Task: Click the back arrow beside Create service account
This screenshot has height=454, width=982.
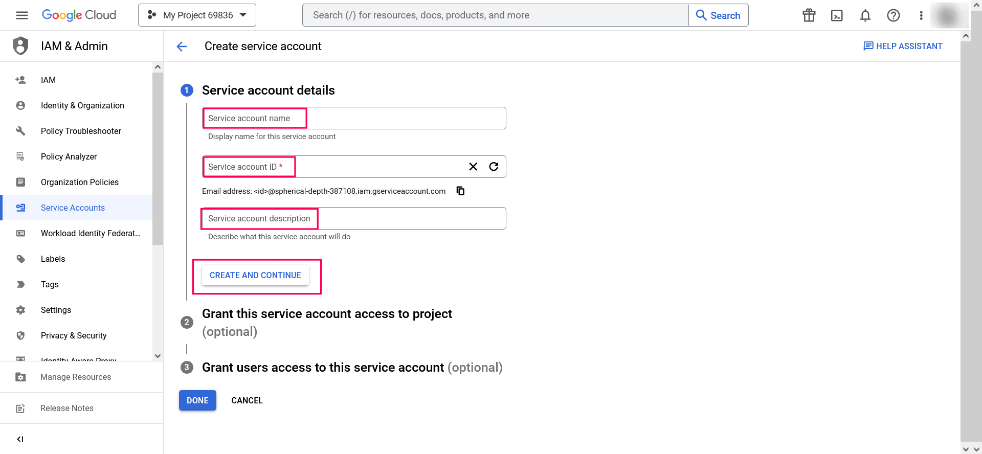Action: (182, 47)
